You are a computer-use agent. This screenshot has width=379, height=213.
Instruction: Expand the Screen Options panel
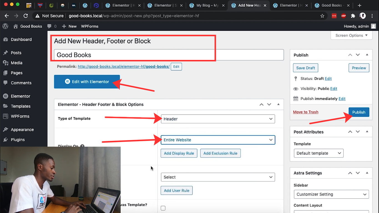click(351, 35)
